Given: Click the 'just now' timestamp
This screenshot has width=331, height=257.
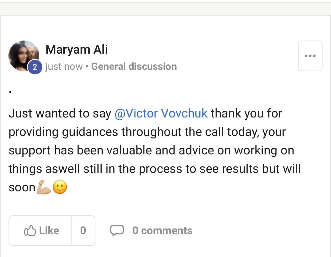Looking at the screenshot, I should (x=64, y=66).
